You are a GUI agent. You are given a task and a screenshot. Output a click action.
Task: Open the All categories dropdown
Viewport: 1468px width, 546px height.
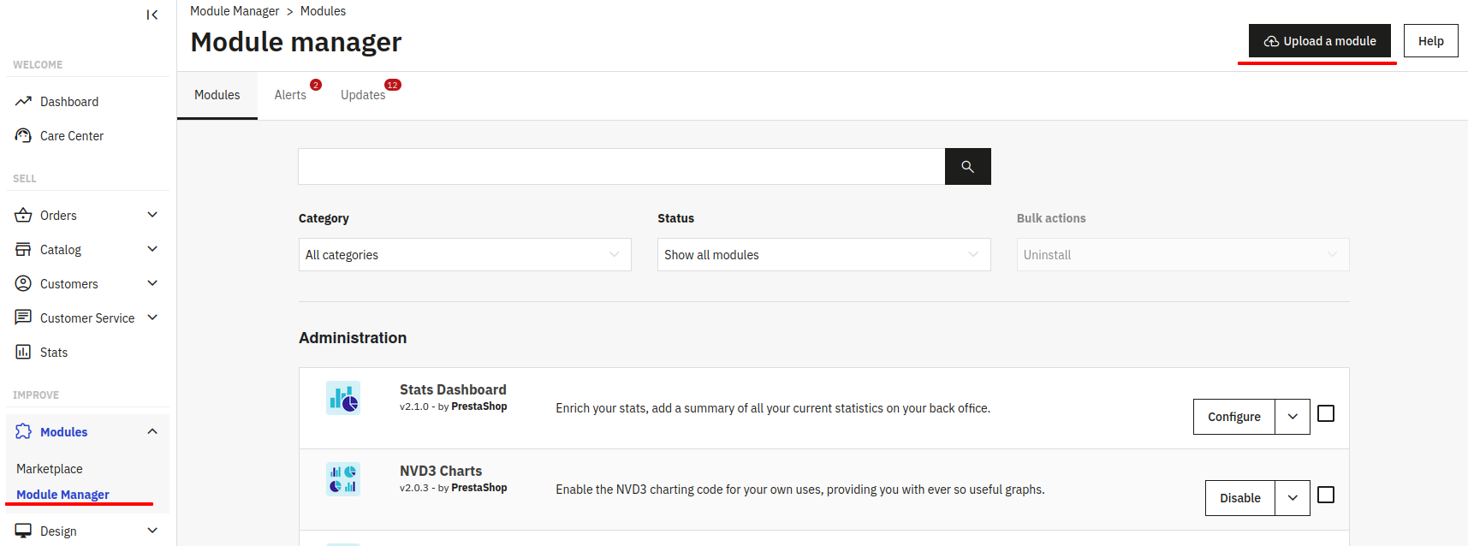click(x=465, y=255)
